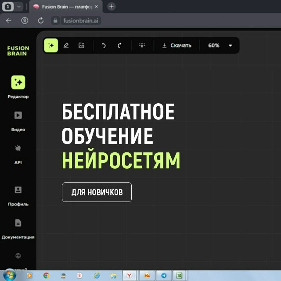This screenshot has width=281, height=281.
Task: Select the Fusion Brain browser tab
Action: pos(66,7)
